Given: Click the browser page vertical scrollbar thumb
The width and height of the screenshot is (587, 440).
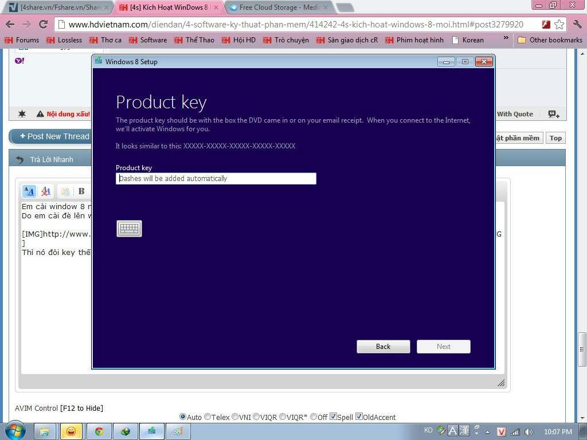Looking at the screenshot, I should click(x=582, y=349).
